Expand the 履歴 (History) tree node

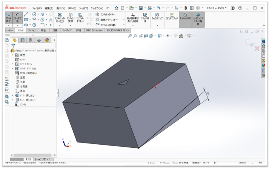tap(12, 55)
